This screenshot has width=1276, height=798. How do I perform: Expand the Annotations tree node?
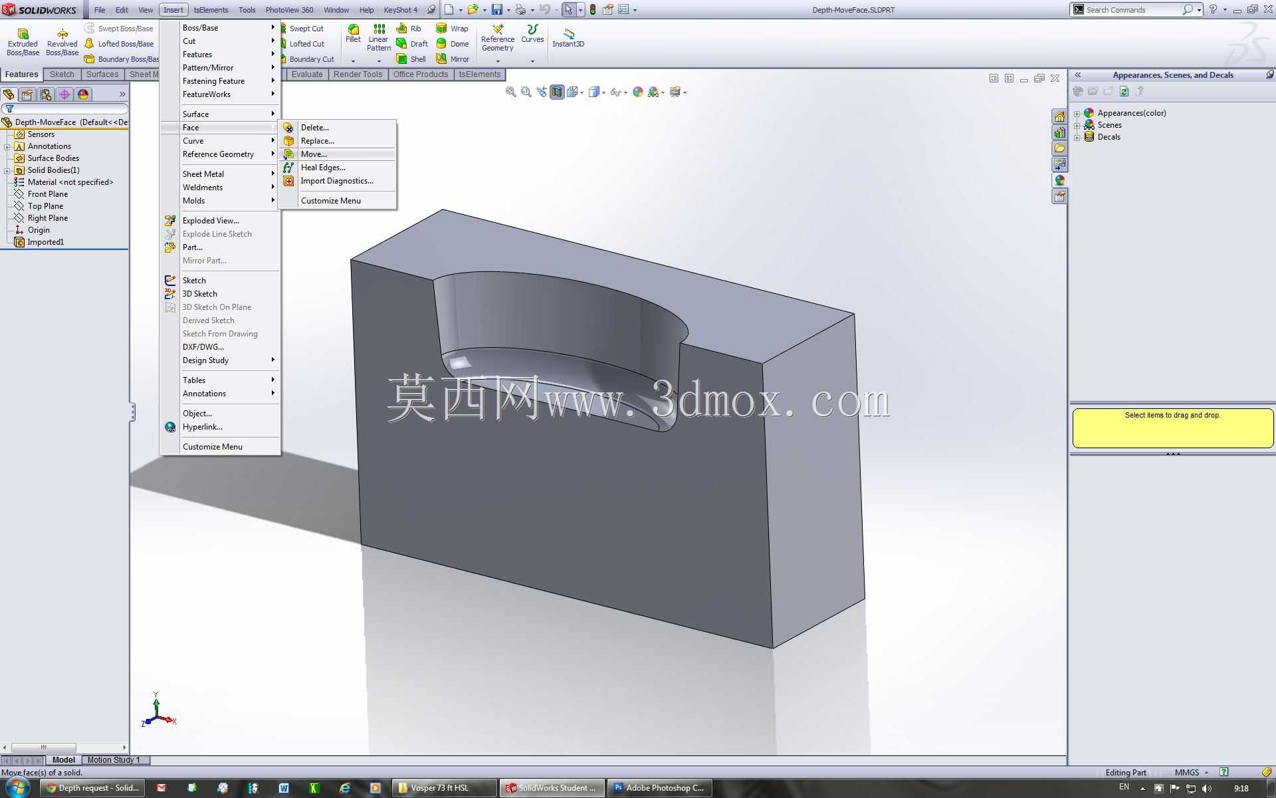click(7, 146)
